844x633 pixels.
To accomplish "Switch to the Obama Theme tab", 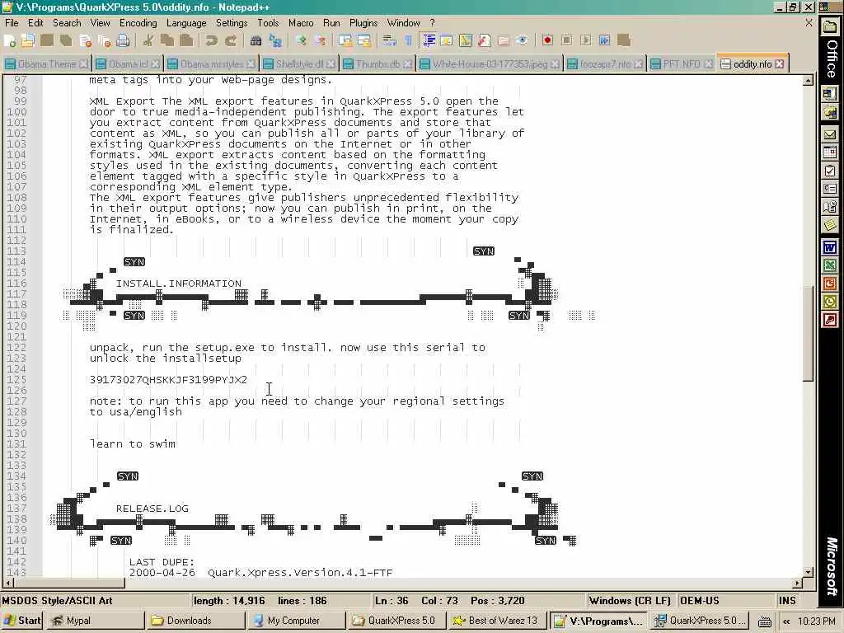I will point(46,64).
